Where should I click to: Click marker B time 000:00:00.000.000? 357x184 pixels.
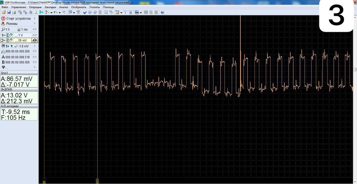click(x=18, y=62)
